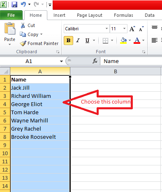Click the Insert Function fx button
The width and height of the screenshot is (162, 192).
point(95,61)
